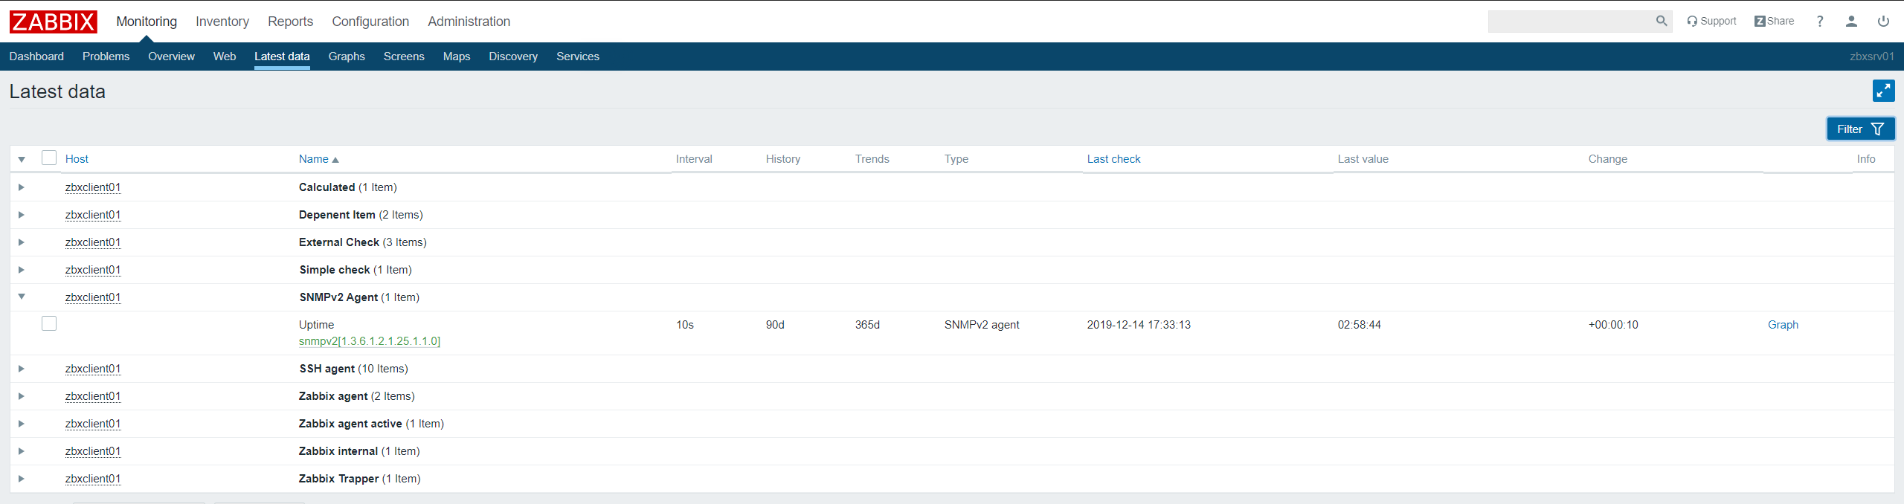Tick the Uptime item checkbox

pos(49,324)
